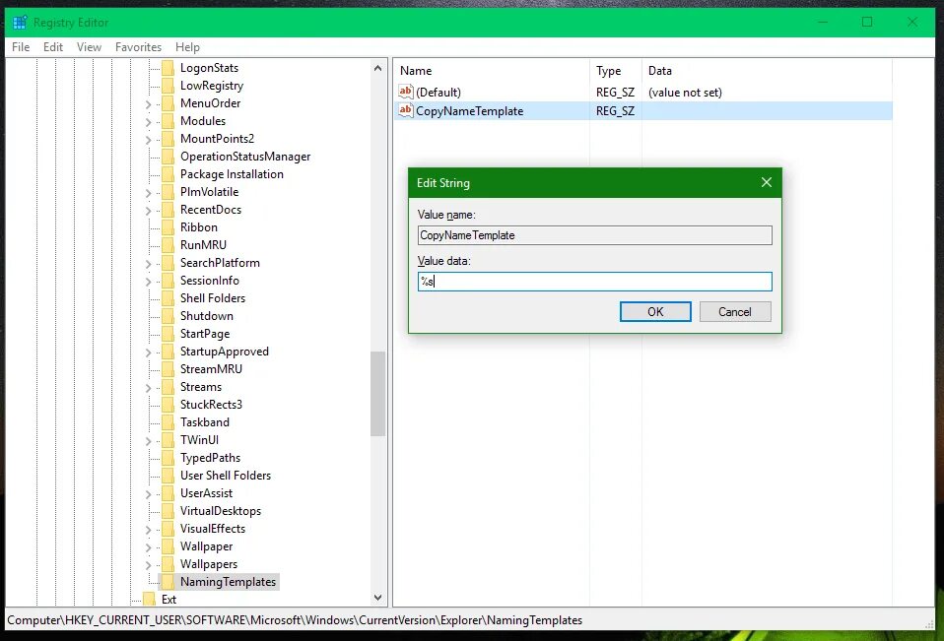Expand the Streams key
This screenshot has width=944, height=641.
click(148, 388)
